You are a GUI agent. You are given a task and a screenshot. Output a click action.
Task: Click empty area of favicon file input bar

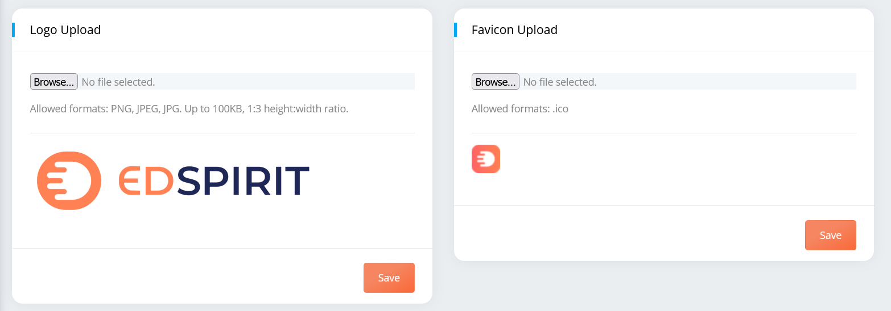pyautogui.click(x=726, y=82)
